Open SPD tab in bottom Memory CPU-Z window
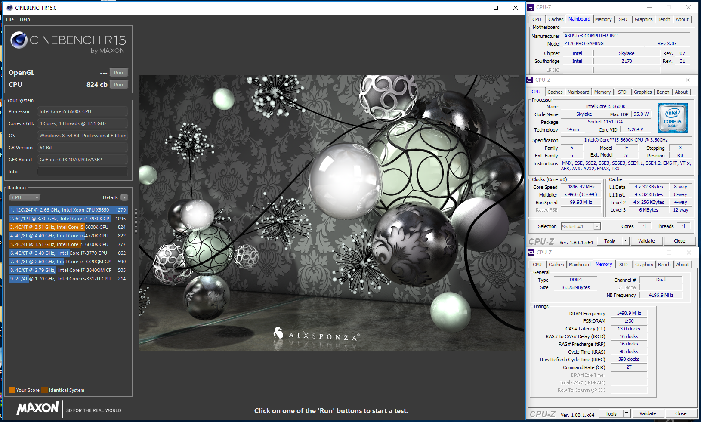This screenshot has width=701, height=422. 623,265
